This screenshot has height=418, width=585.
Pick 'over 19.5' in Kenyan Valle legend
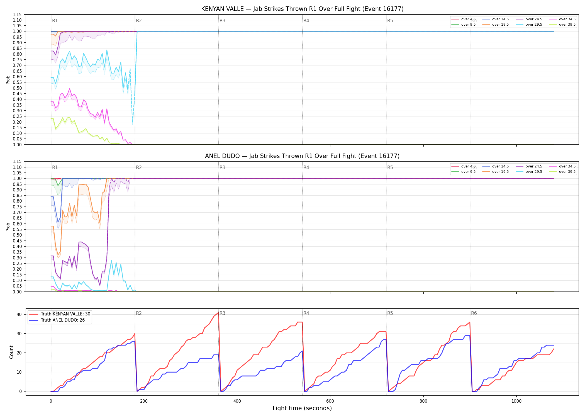(495, 25)
